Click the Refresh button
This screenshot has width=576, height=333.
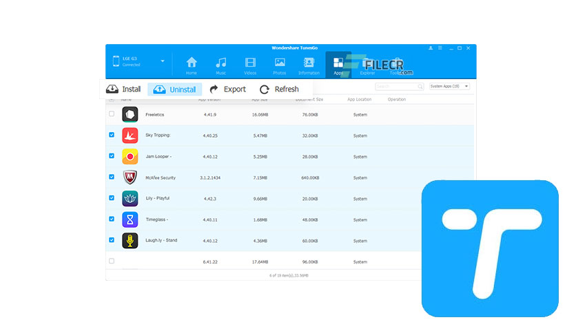[279, 89]
